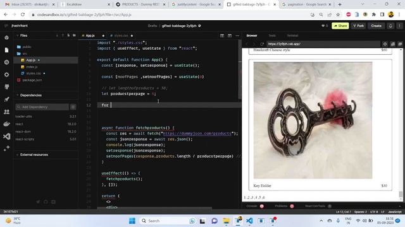
Task: Click JavaScript language mode in status bar
Action: 395,212
